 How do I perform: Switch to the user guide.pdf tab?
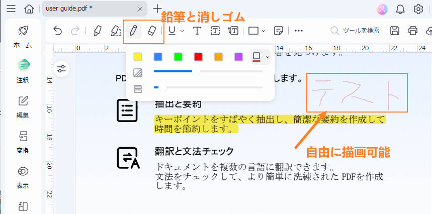point(94,9)
